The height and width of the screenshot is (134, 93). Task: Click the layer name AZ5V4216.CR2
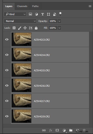click(x=42, y=86)
